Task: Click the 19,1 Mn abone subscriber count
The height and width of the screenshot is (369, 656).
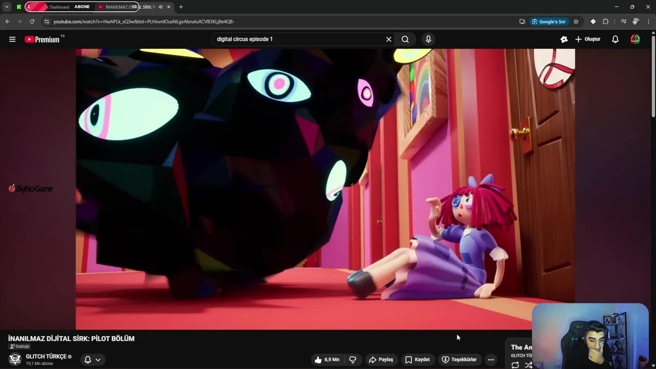Action: click(39, 364)
